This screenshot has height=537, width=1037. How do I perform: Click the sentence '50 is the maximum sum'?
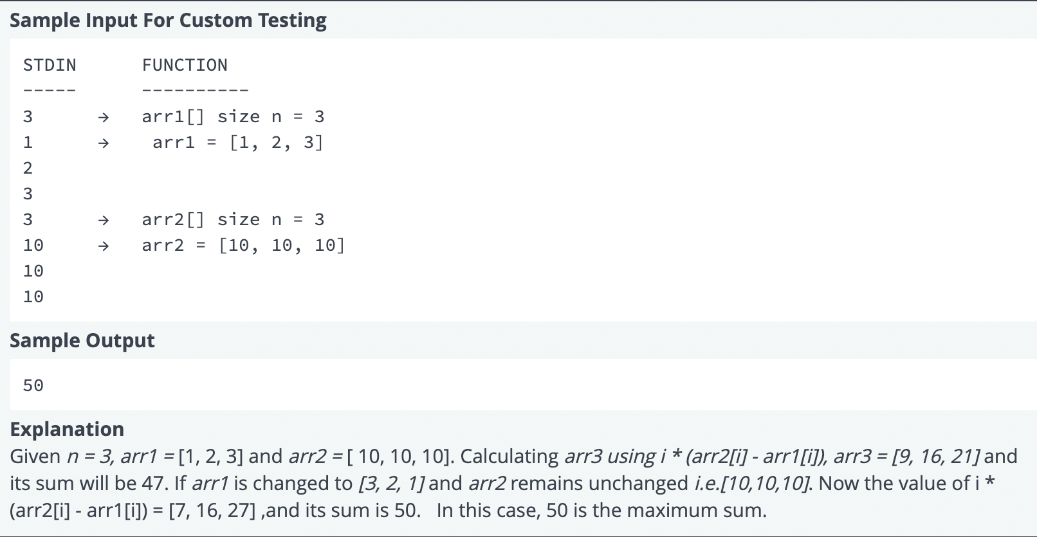click(656, 510)
